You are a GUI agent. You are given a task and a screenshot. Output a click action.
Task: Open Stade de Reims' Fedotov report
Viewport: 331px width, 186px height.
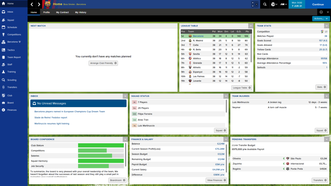[51, 118]
